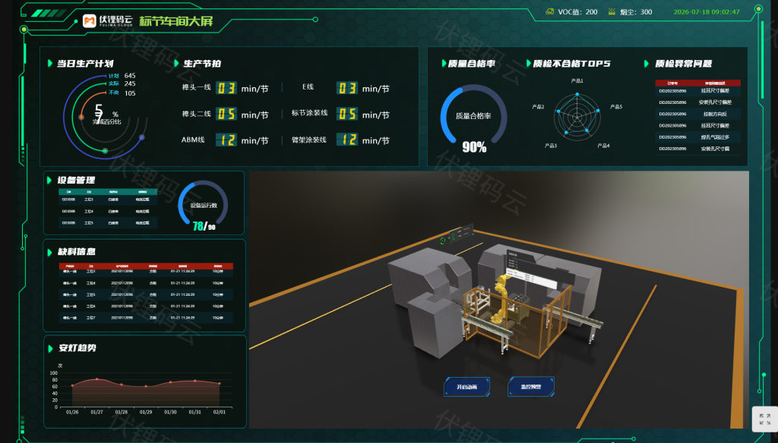
Task: Click the 生产节拍 section title
Action: 202,64
